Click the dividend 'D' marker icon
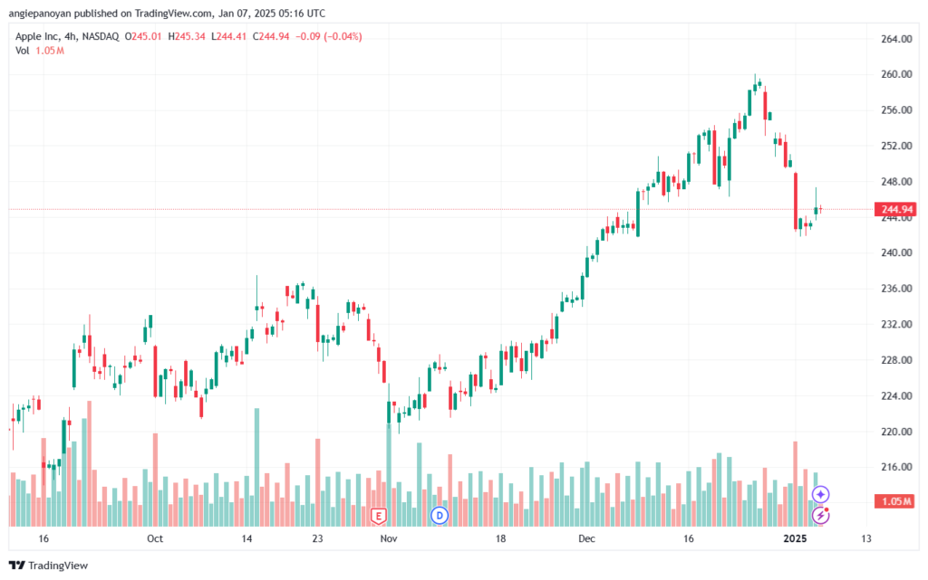Viewport: 928px width, 580px height. pos(440,515)
